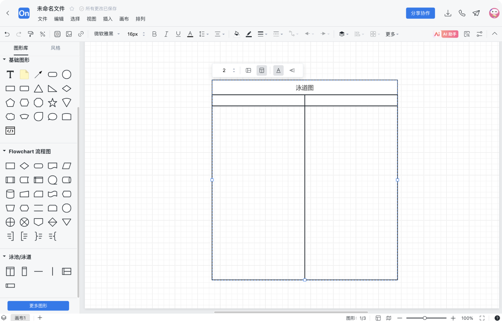Insert an image from the toolbar
Screen dimensions: 502x321
point(69,34)
